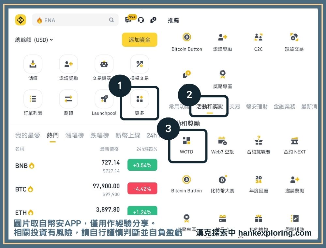
Task: Sort by 名稱 column header
Action: (20, 149)
